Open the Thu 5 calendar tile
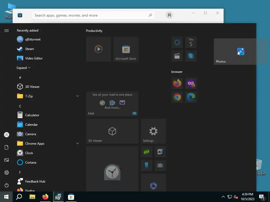This screenshot has height=202, width=270. [x=191, y=42]
